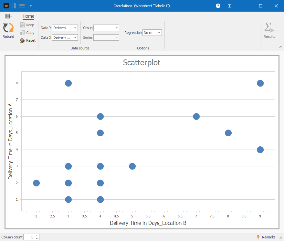Click the Copy button
This screenshot has height=241, width=284.
tap(27, 33)
